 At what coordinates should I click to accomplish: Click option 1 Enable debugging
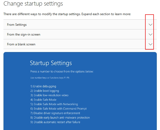pyautogui.click(x=43, y=86)
